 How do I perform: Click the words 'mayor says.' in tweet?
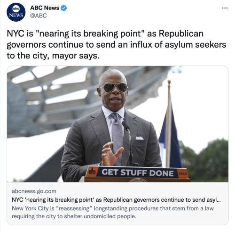(x=76, y=56)
